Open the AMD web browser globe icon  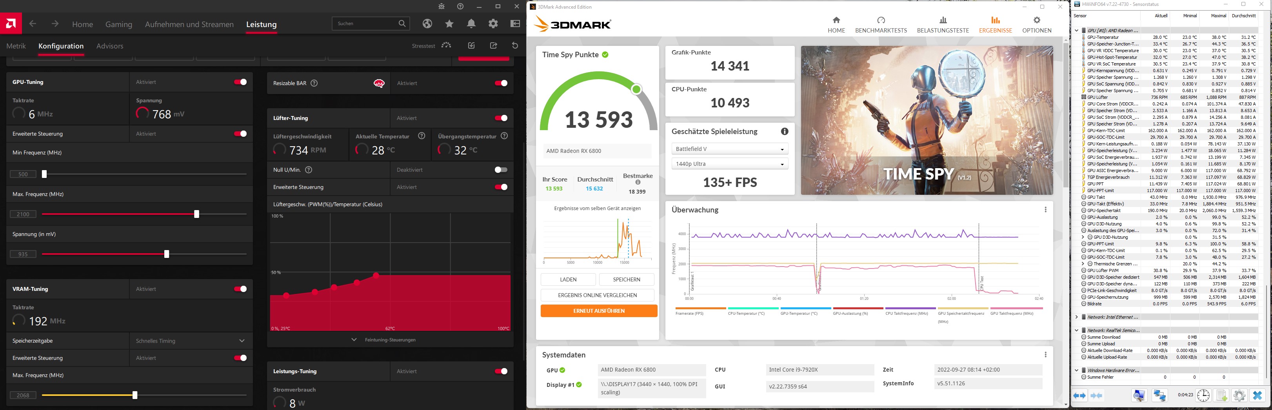pos(428,24)
